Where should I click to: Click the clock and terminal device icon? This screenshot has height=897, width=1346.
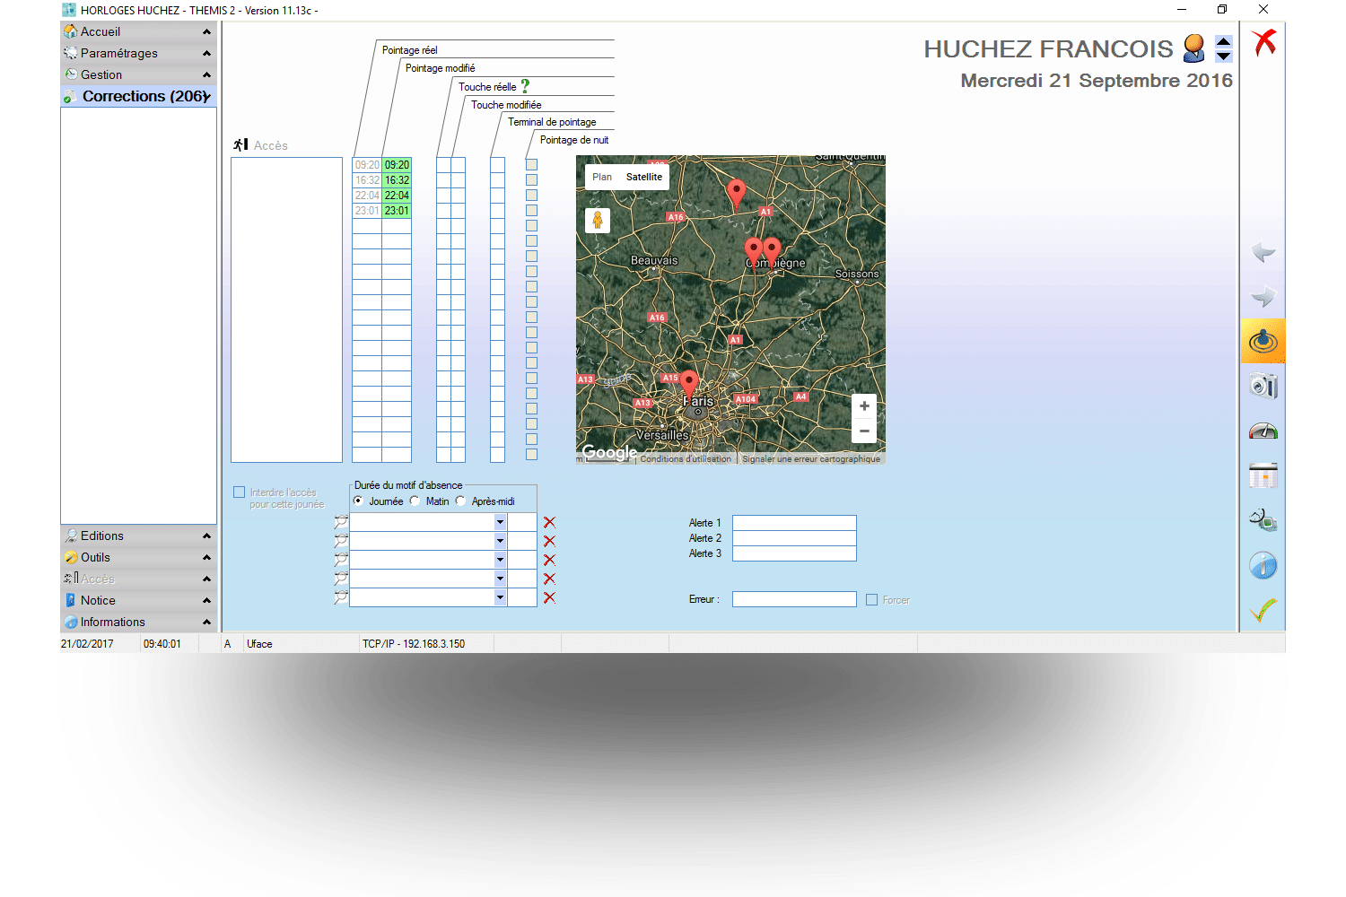click(1263, 519)
